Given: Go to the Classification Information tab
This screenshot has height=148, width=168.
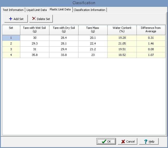Looking at the screenshot, I should point(89,10).
